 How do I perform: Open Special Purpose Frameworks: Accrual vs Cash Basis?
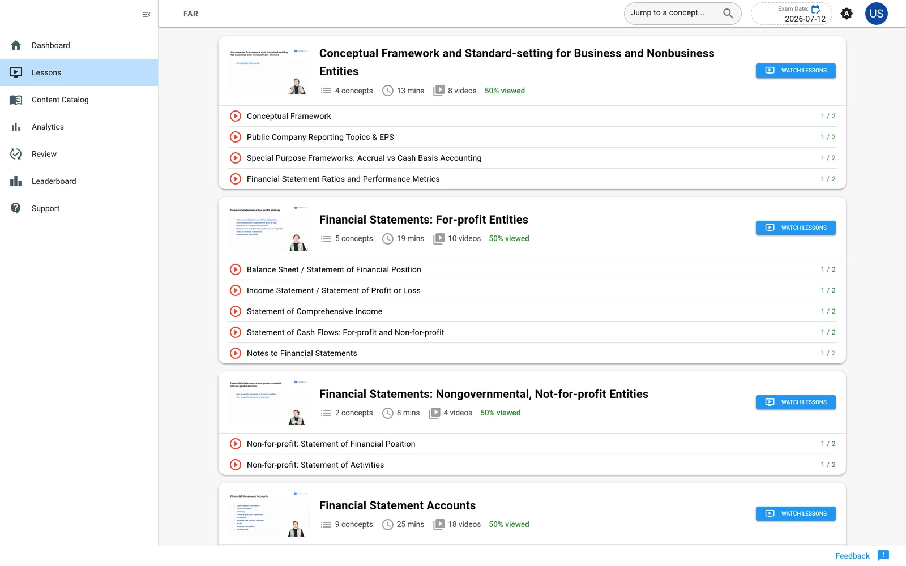point(532,158)
